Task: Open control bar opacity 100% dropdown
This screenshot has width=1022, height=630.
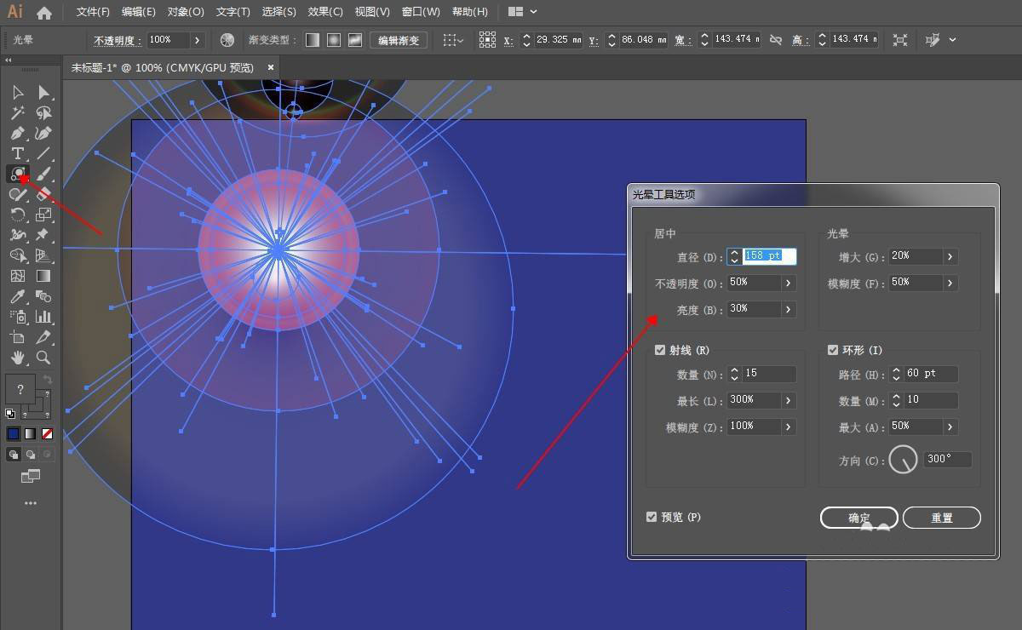Action: (x=198, y=40)
